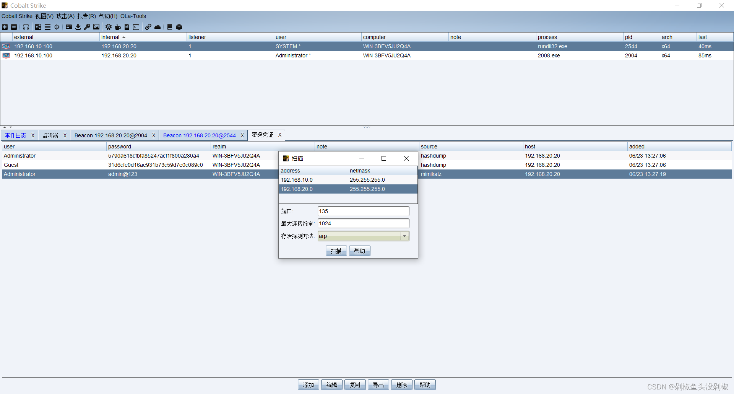Sort scan dialog by netmask column header
Screen dimensions: 734x394
coord(382,171)
